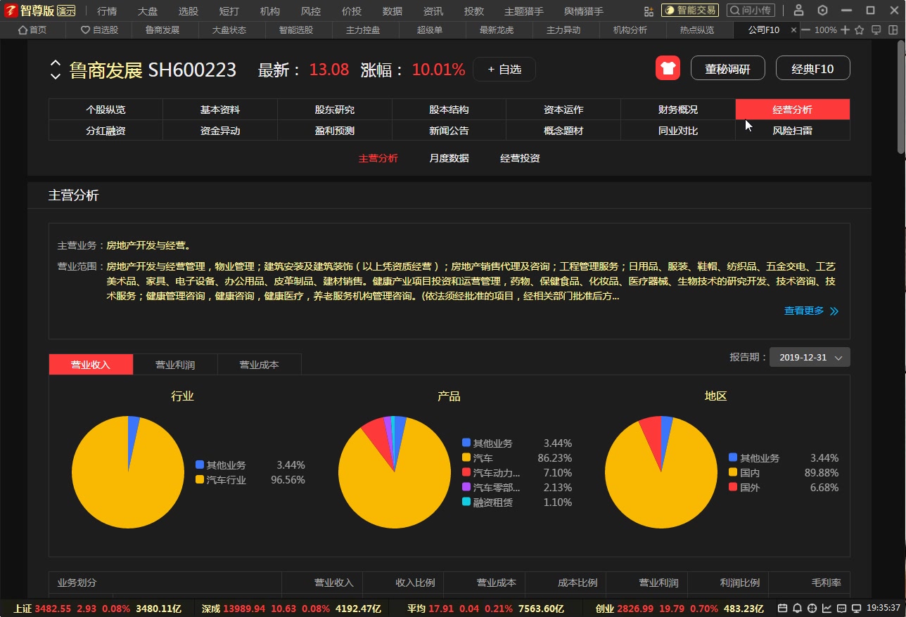This screenshot has width=906, height=617.
Task: Click the 汽车行业 legend color swatch
Action: point(200,479)
